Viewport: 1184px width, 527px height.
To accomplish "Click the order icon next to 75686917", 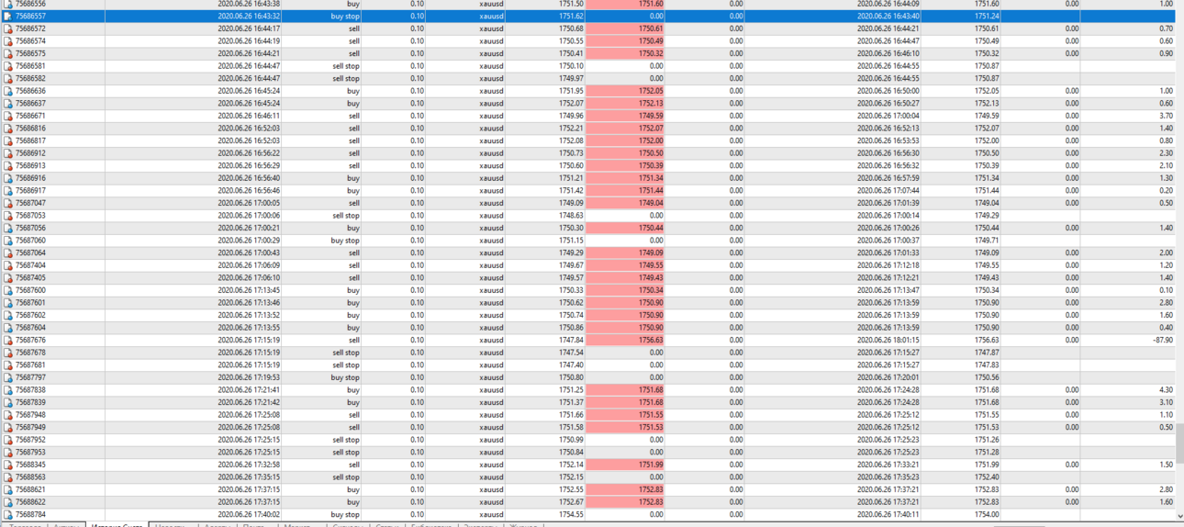I will (7, 191).
